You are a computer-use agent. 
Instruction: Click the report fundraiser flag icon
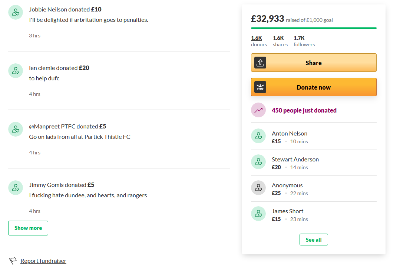point(13,261)
